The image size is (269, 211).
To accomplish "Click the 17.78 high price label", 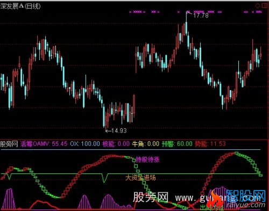I will 201,16.
